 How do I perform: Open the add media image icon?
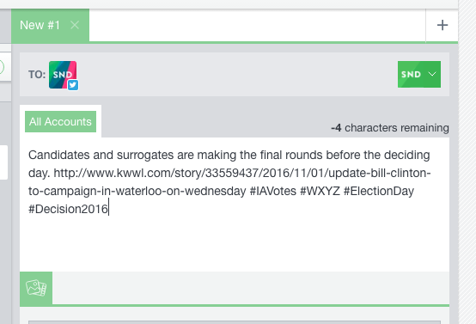[36, 288]
